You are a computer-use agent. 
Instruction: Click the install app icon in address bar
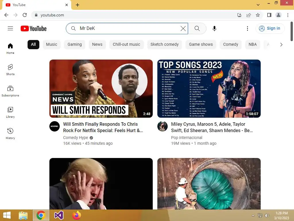tap(239, 15)
